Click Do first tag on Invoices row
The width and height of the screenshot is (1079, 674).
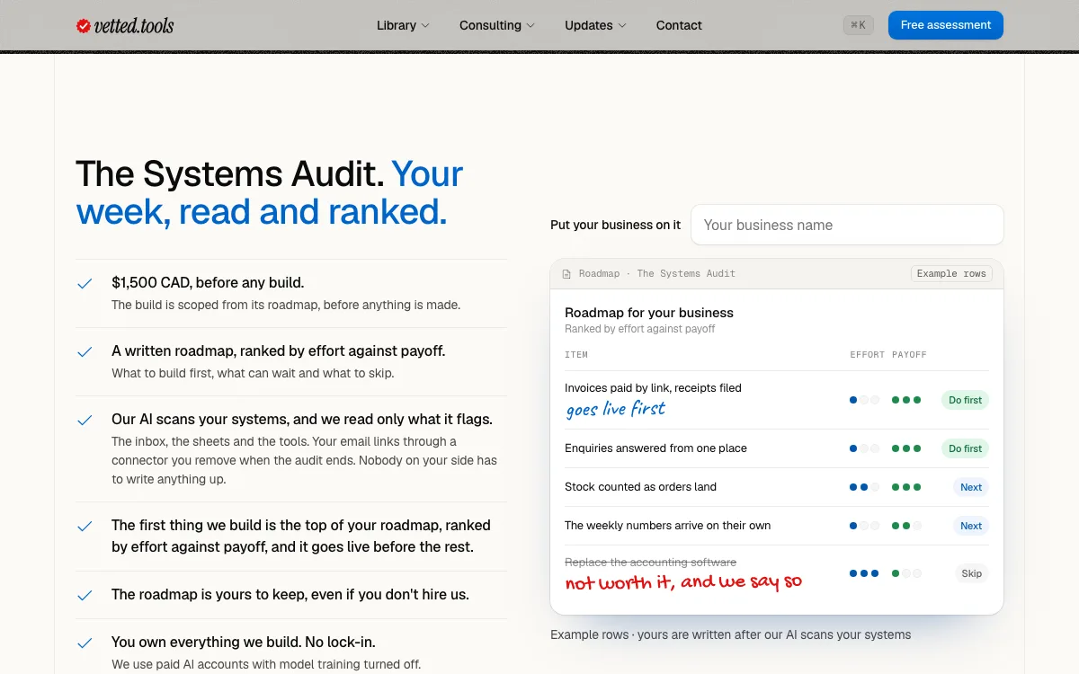(965, 400)
